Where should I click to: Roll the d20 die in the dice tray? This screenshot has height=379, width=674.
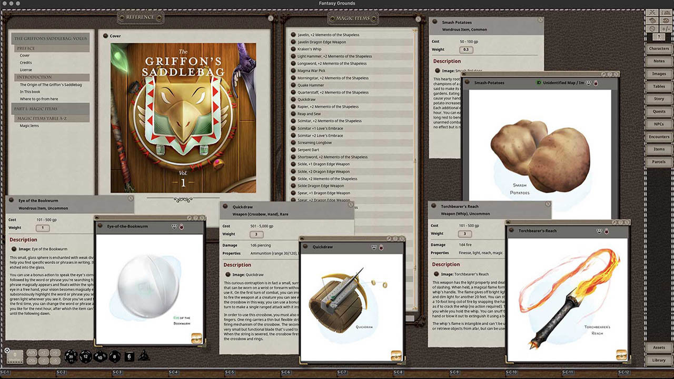pos(71,357)
